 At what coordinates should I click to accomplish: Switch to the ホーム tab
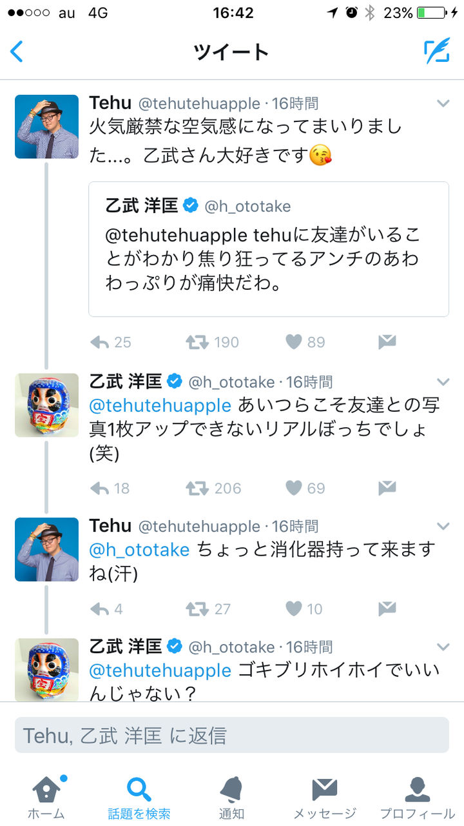tap(46, 797)
